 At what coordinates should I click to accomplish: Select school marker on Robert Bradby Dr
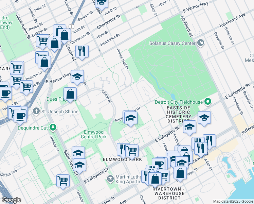(x=131, y=118)
